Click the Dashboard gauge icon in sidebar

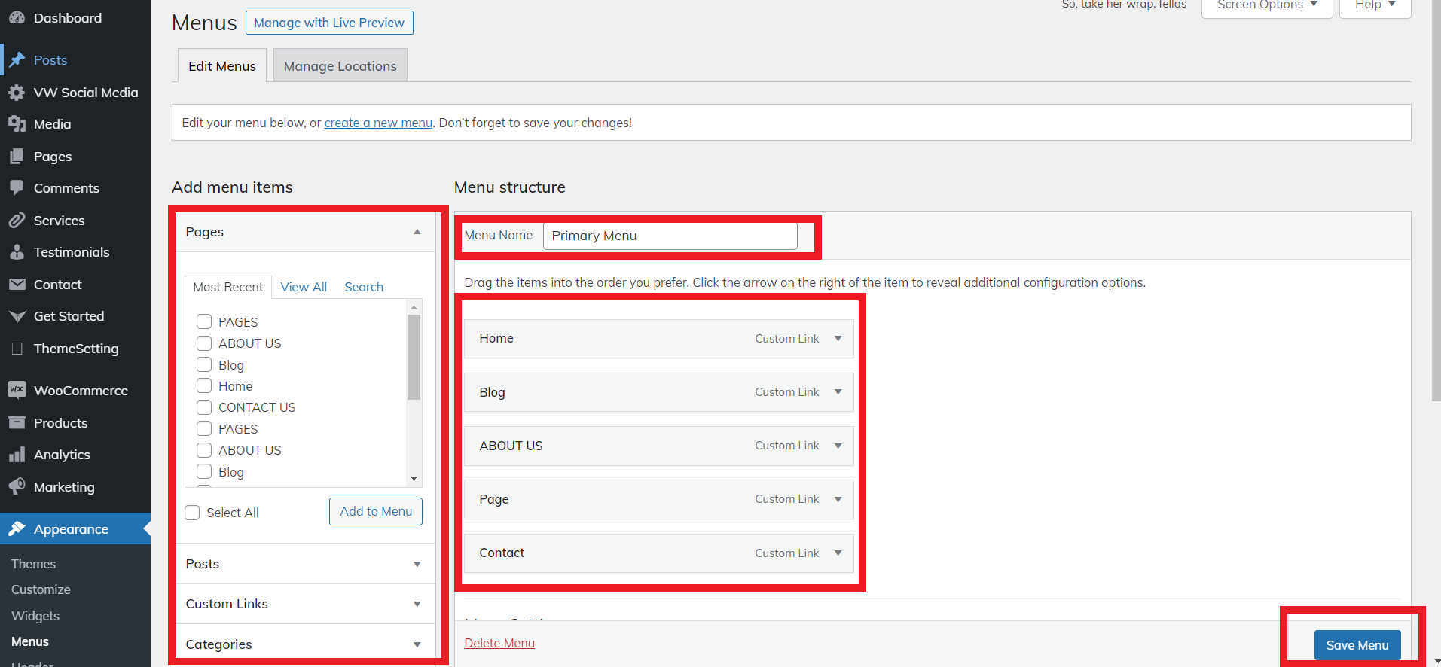tap(17, 18)
